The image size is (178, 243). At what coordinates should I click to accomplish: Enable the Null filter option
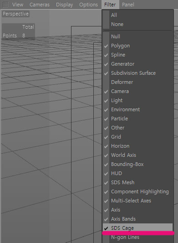138,36
